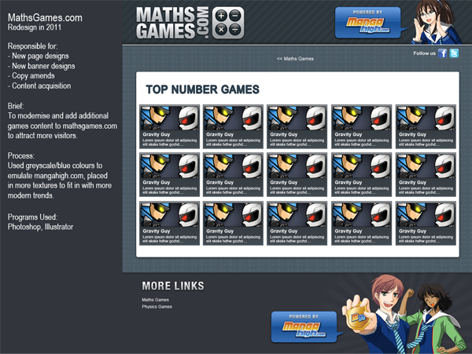The height and width of the screenshot is (354, 472).
Task: Select the middle game thumbnail in top row
Action: (x=297, y=118)
